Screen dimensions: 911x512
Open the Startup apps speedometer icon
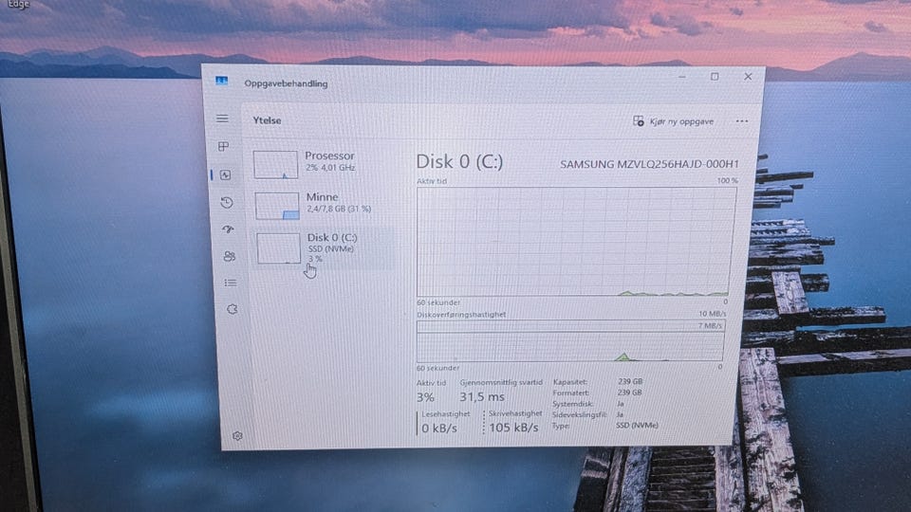tap(228, 229)
